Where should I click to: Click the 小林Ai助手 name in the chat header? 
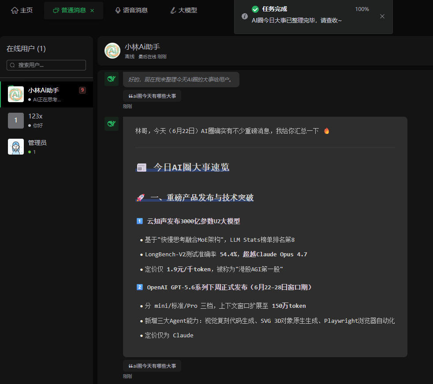(x=142, y=47)
